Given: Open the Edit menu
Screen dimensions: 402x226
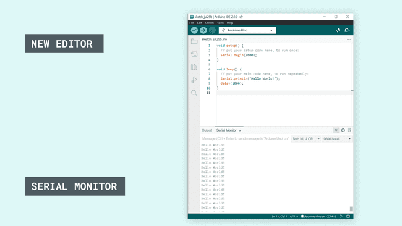Looking at the screenshot, I should 199,23.
